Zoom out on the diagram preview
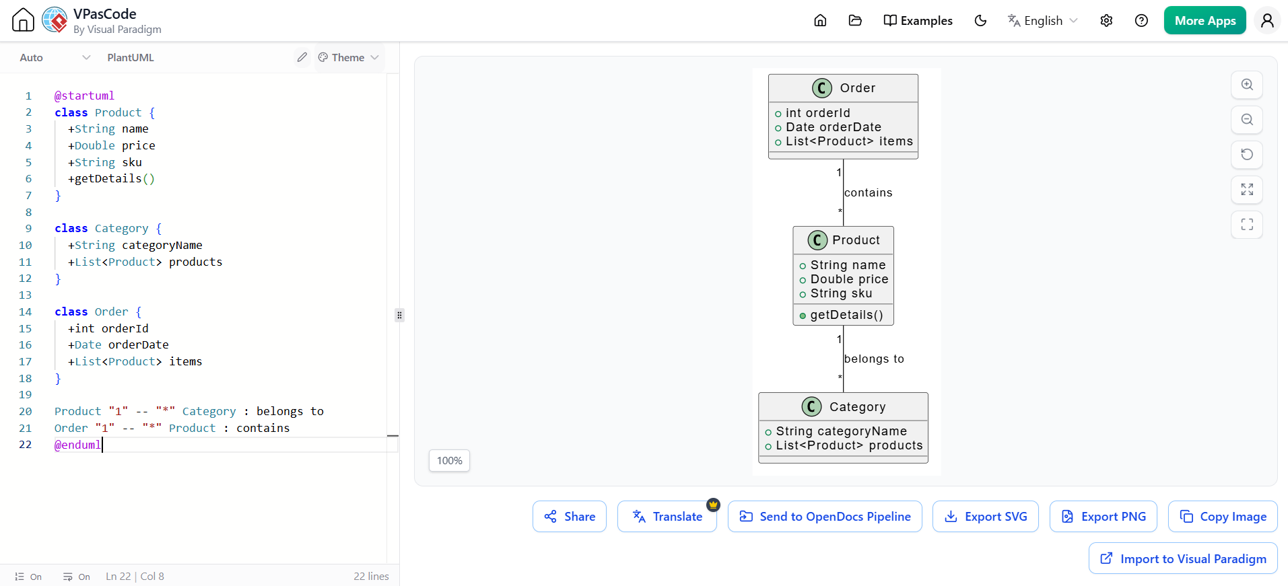Viewport: 1288px width, 586px height. 1247,120
